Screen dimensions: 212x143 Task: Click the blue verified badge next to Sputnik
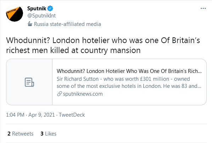(x=50, y=9)
